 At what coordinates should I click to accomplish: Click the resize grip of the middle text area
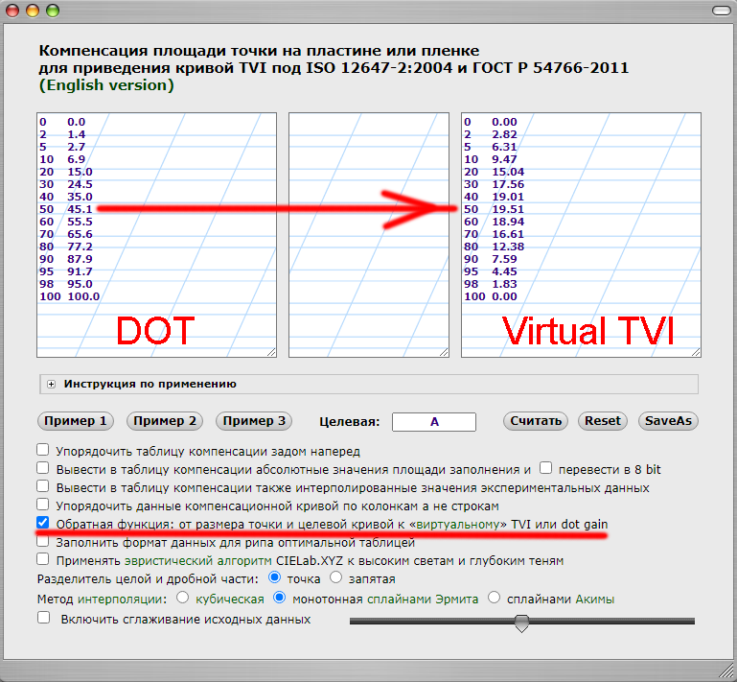[x=444, y=352]
